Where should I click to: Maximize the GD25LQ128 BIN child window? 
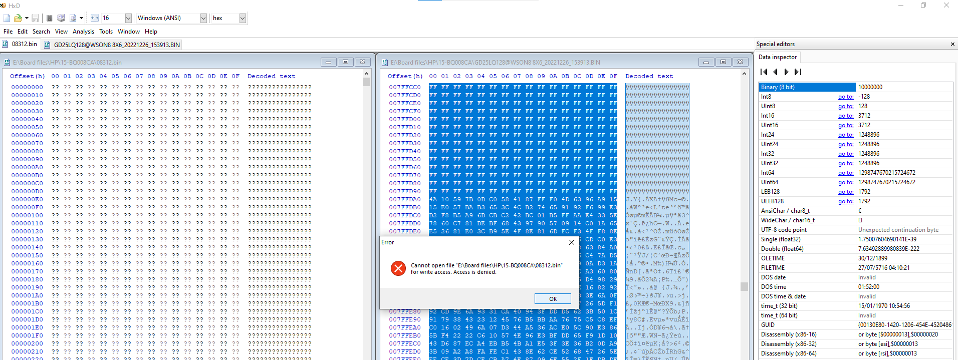pos(723,62)
